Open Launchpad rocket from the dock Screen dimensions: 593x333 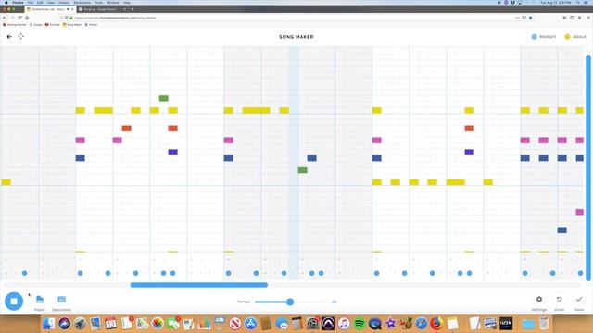click(80, 324)
